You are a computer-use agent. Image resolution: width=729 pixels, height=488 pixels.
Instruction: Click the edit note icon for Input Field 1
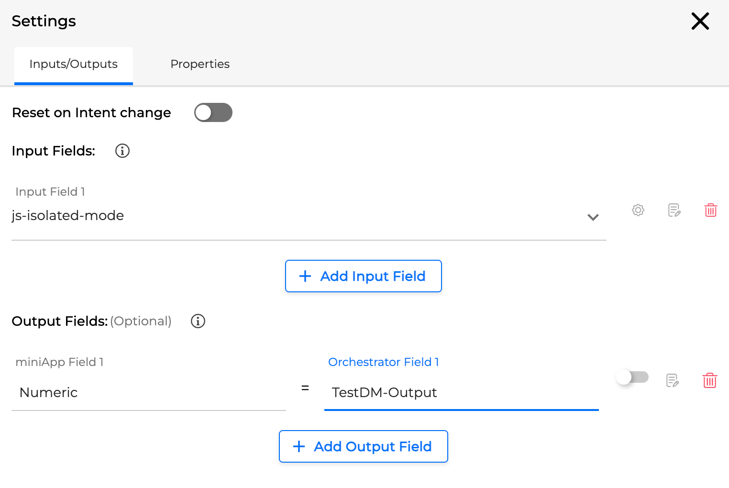(x=674, y=210)
